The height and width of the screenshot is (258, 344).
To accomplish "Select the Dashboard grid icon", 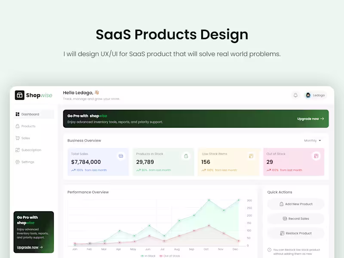I will [18, 114].
